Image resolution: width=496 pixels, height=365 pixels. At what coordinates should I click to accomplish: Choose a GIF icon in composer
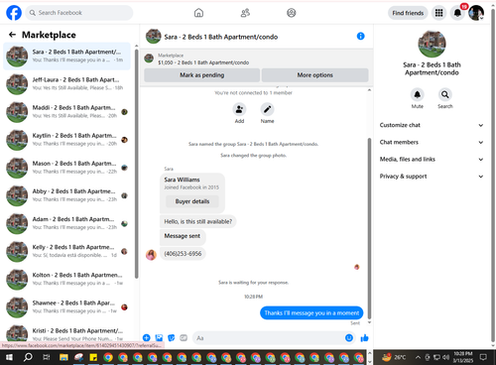coord(184,337)
